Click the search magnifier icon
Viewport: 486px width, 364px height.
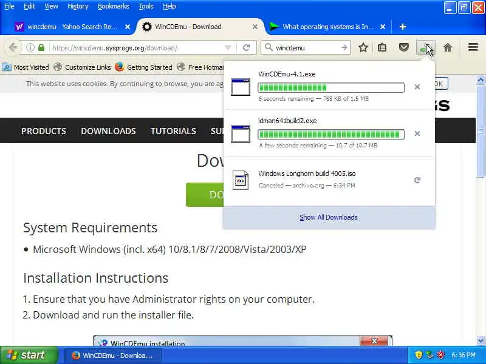tap(269, 47)
